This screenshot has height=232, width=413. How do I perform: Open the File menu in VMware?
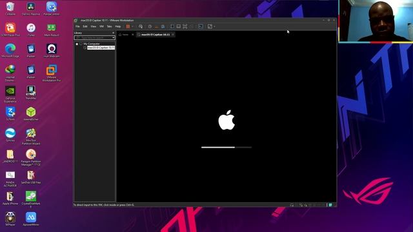(x=77, y=26)
